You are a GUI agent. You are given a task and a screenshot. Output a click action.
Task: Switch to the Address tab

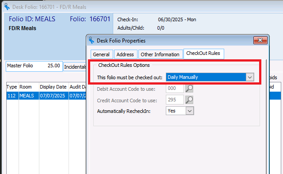point(126,54)
